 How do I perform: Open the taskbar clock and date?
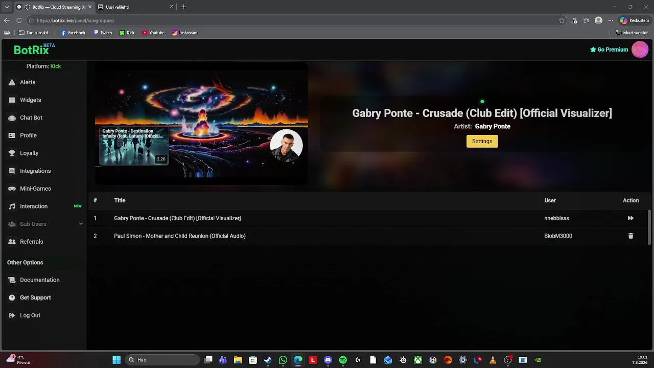click(x=640, y=360)
